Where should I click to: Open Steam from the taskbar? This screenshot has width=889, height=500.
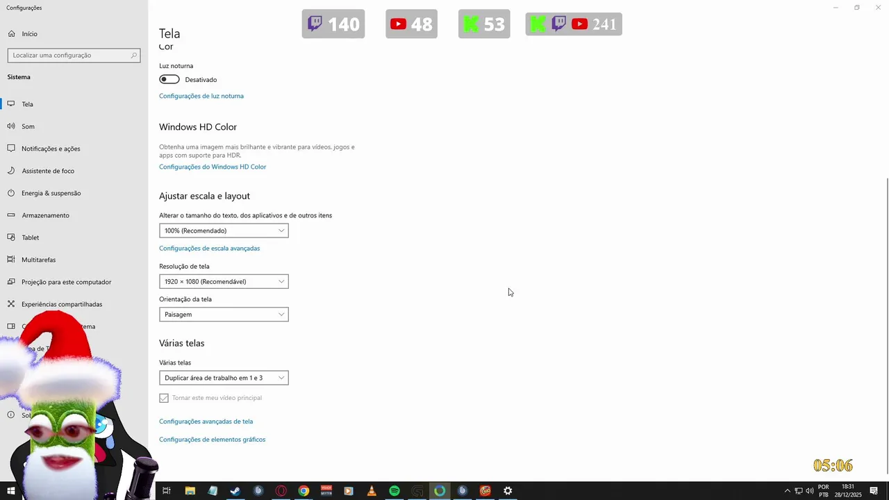(235, 491)
